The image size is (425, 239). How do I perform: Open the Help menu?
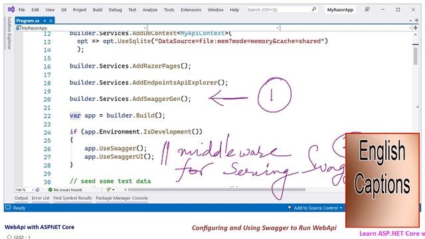click(x=234, y=10)
